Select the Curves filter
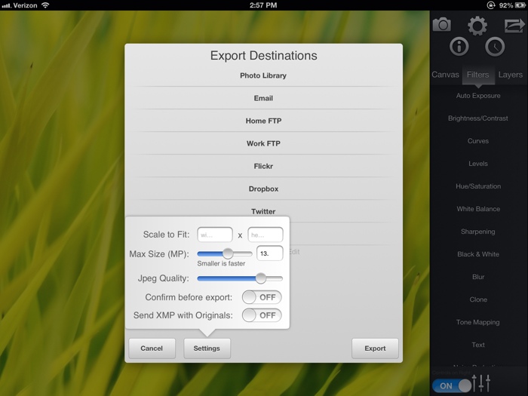The height and width of the screenshot is (396, 528). (478, 141)
